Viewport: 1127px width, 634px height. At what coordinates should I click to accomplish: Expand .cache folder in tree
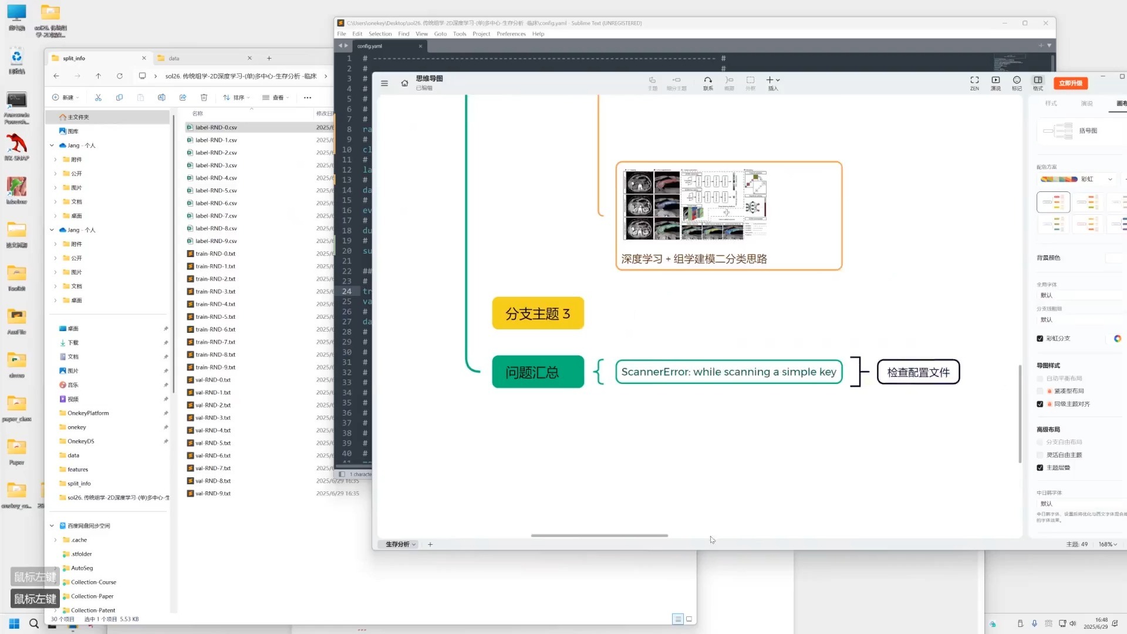[x=56, y=540]
